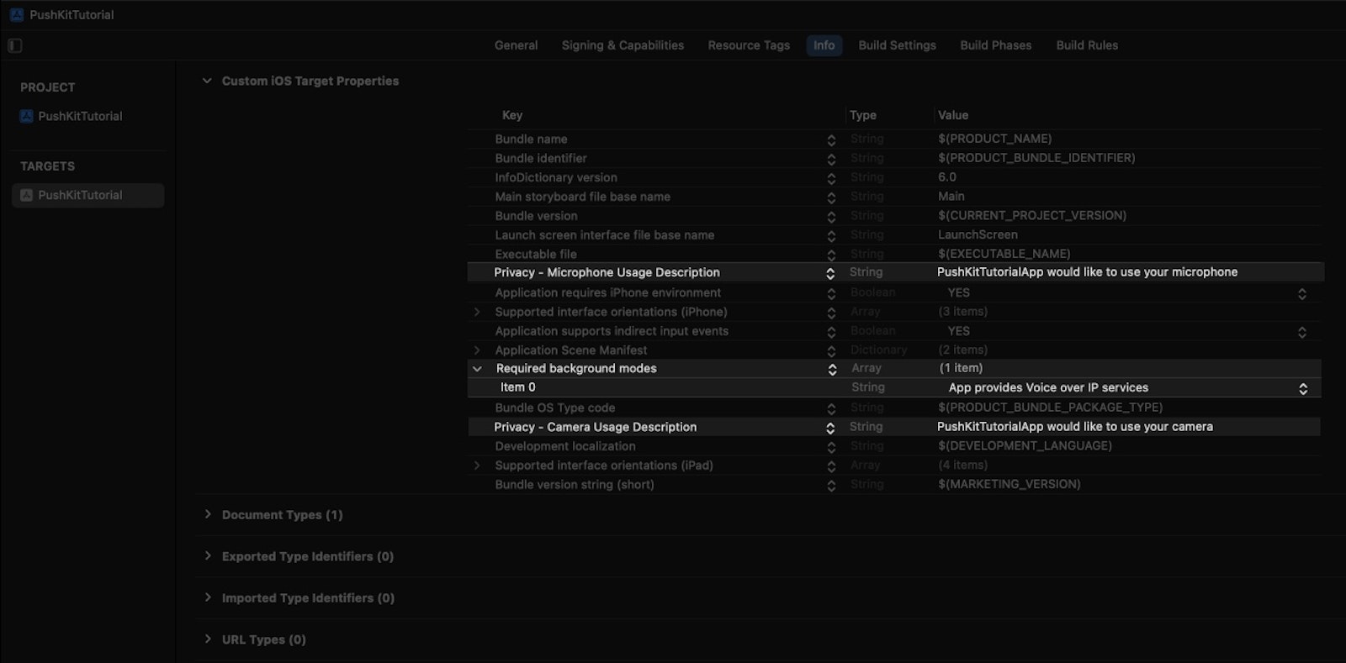Expand Application Scene Manifest row
Image resolution: width=1346 pixels, height=663 pixels.
(x=478, y=350)
